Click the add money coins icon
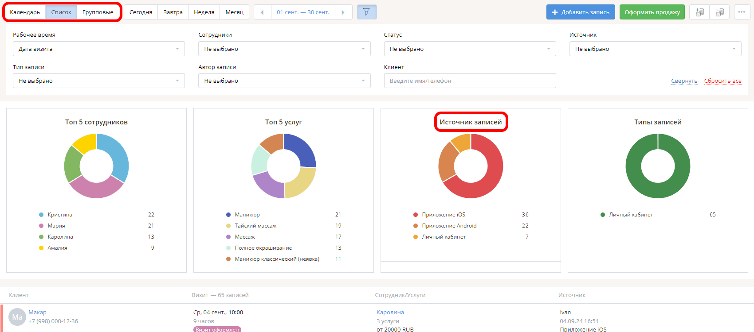Image resolution: width=754 pixels, height=332 pixels. click(699, 12)
